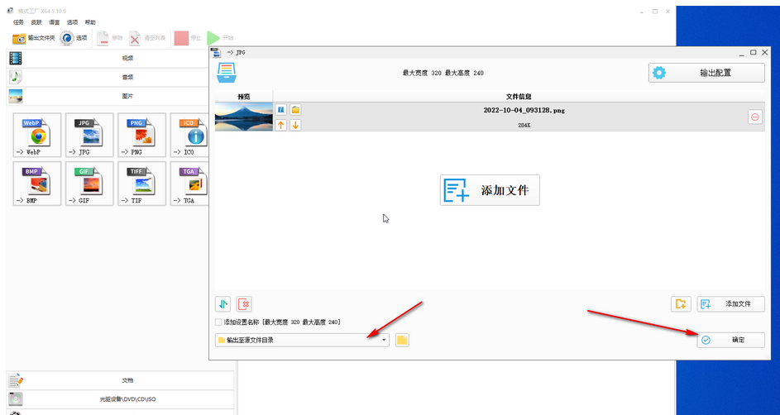Screen dimensions: 780x415
Task: Select -> TGA conversion icon
Action: tap(189, 184)
